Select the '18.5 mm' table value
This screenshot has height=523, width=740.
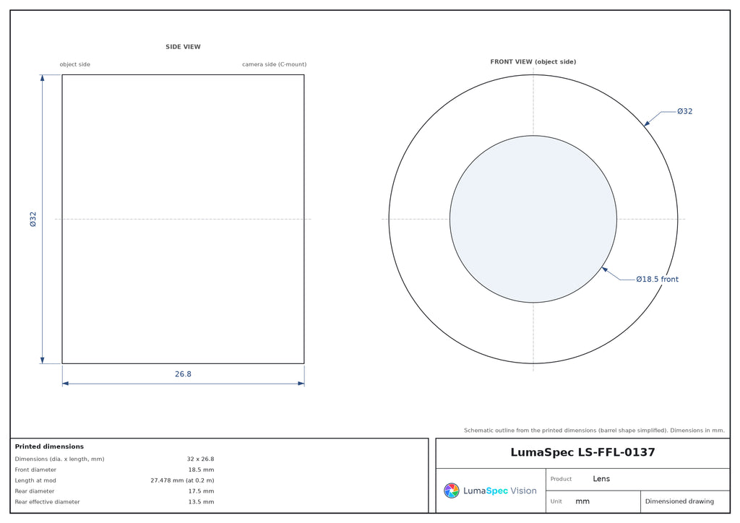(x=201, y=470)
